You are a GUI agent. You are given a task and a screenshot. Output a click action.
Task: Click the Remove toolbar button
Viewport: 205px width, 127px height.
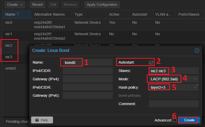pos(70,5)
